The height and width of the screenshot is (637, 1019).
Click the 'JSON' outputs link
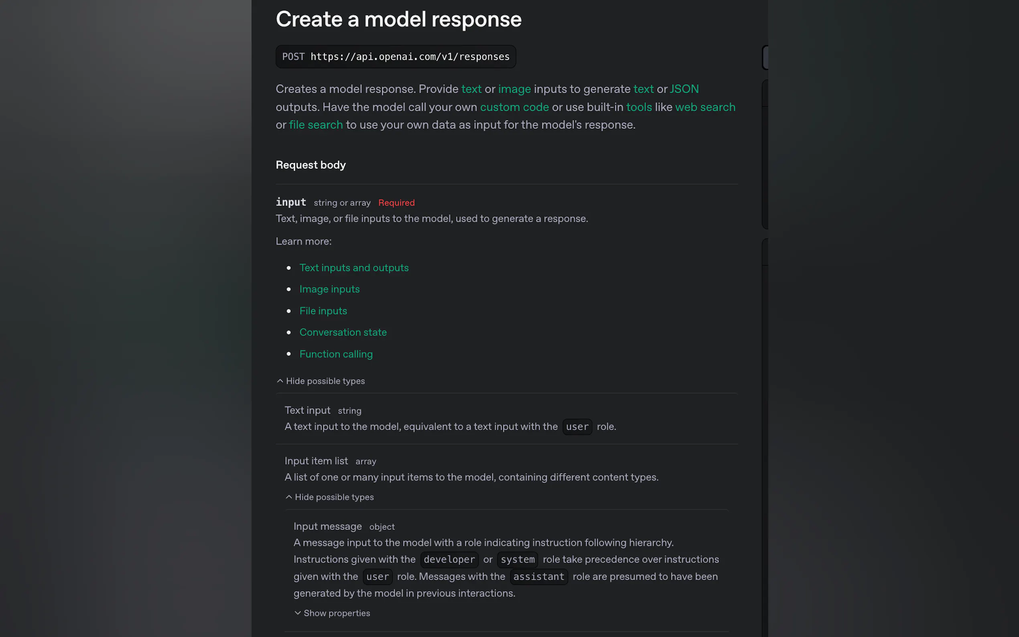[684, 89]
